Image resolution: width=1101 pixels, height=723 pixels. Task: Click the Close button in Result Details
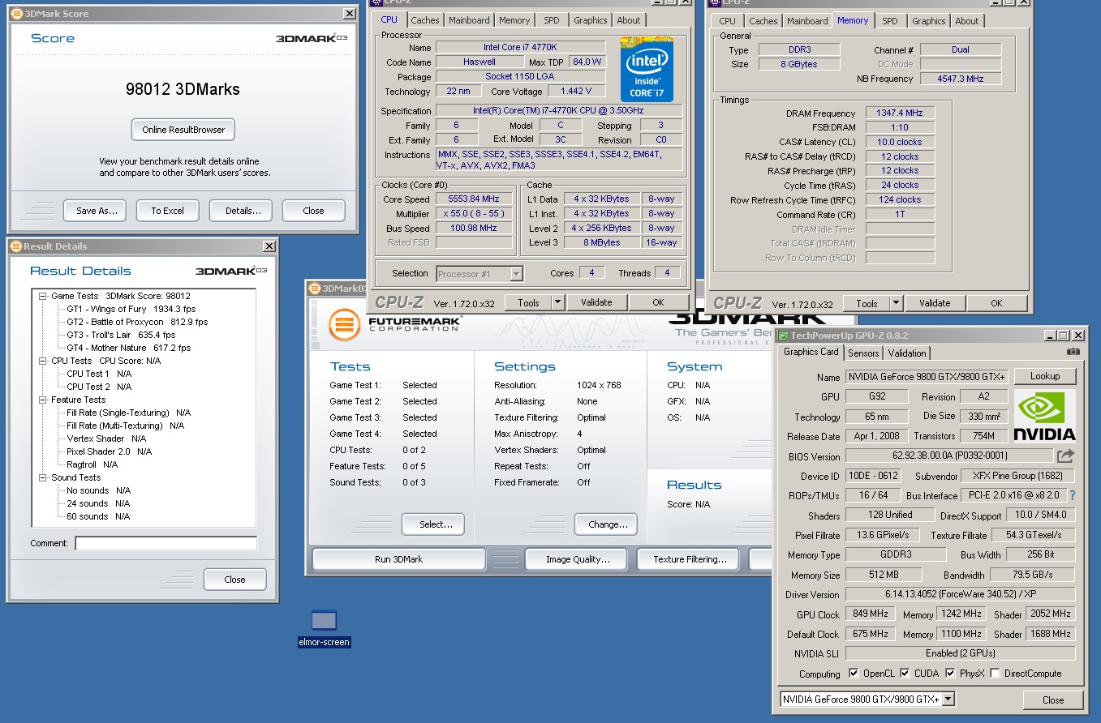pos(234,580)
